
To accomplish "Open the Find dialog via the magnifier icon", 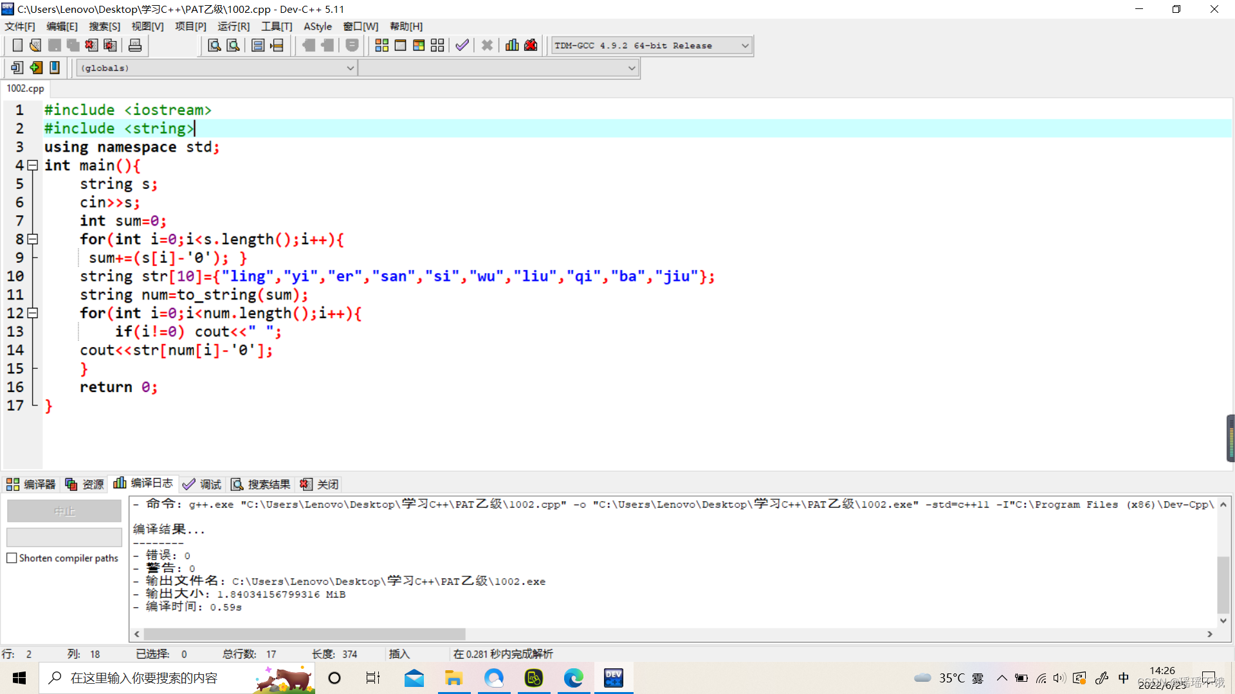I will [214, 45].
